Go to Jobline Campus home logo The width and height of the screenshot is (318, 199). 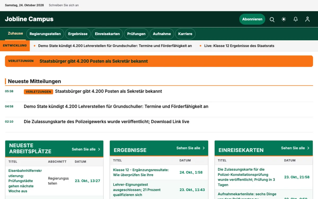coord(29,19)
